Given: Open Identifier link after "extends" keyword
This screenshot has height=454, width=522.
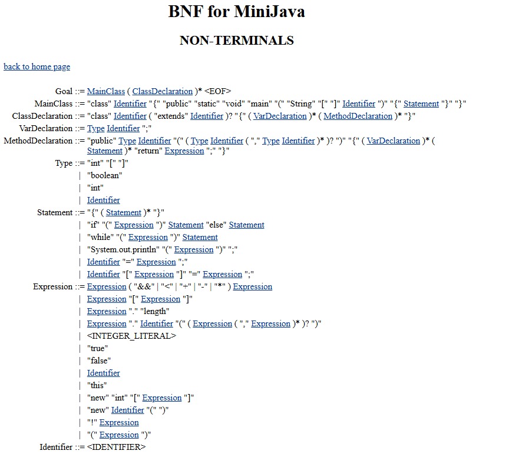Looking at the screenshot, I should (207, 116).
